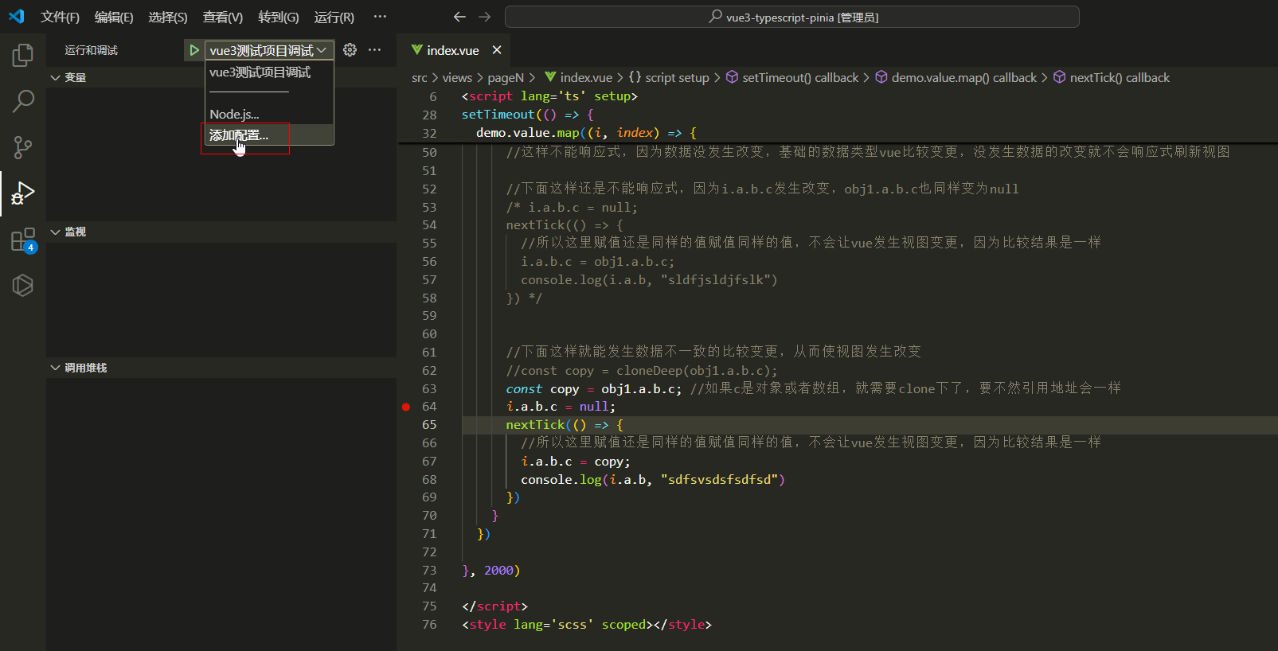Click the demo.value.map() callback breadcrumb
The height and width of the screenshot is (651, 1278).
956,77
